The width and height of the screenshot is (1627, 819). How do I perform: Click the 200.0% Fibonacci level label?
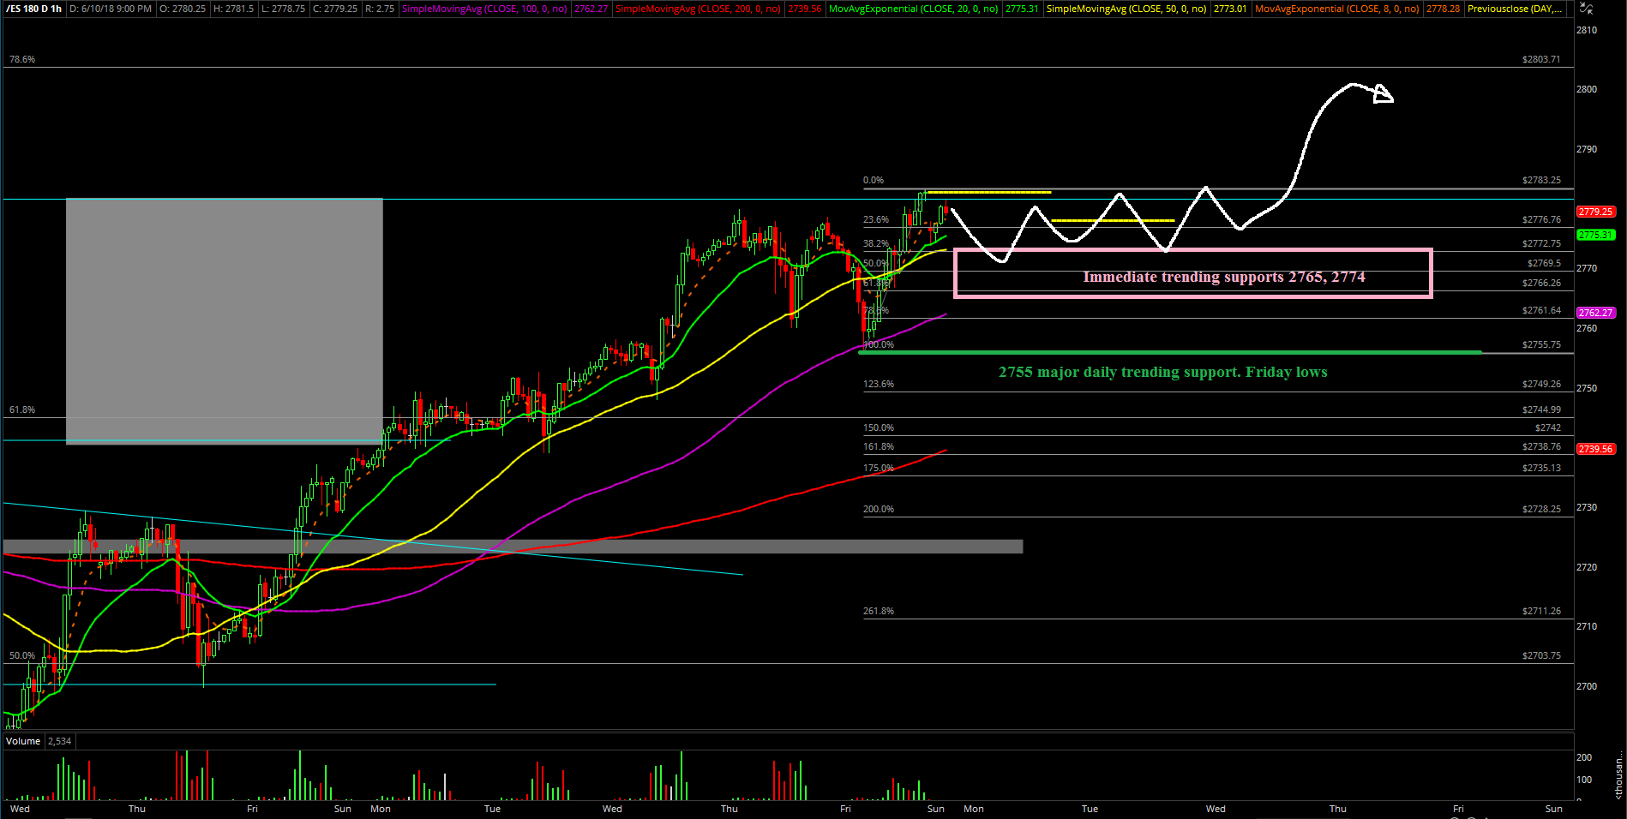[x=879, y=509]
